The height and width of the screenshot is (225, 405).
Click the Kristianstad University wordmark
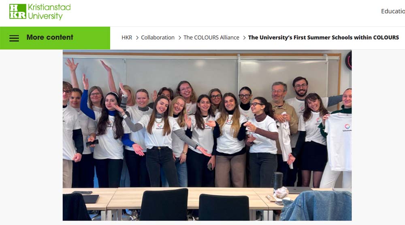click(x=49, y=12)
